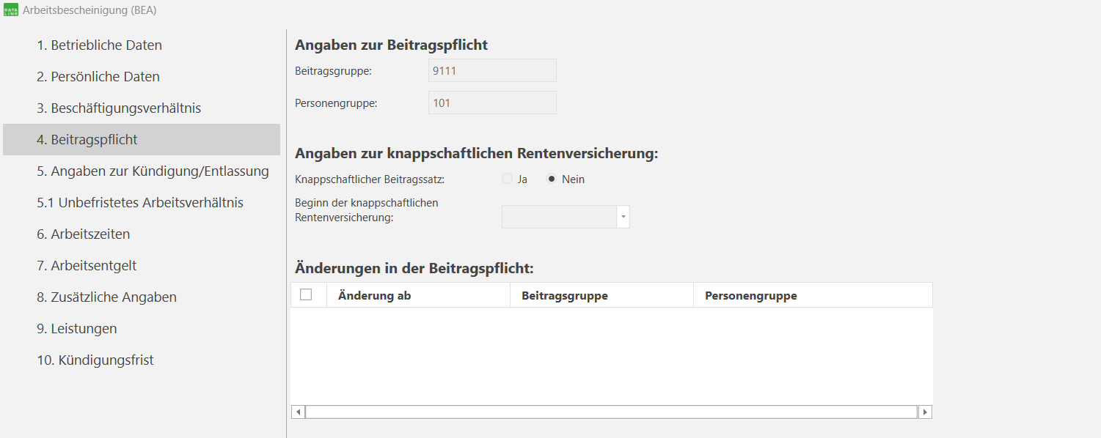Open "9. Leistungen"
Screen dimensions: 1101x438
pyautogui.click(x=75, y=328)
